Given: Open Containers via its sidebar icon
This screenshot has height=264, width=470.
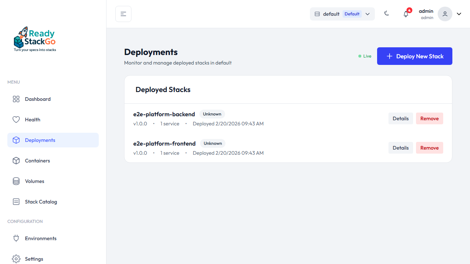Looking at the screenshot, I should pyautogui.click(x=16, y=161).
